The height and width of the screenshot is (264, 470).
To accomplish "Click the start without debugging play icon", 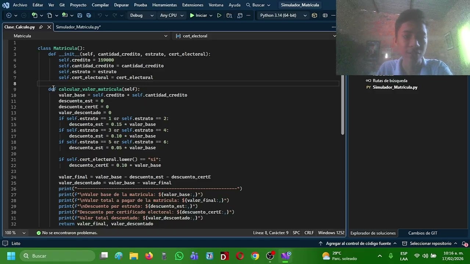I will pyautogui.click(x=219, y=15).
